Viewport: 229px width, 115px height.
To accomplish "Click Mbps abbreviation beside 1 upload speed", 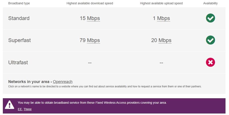I will [x=163, y=18].
